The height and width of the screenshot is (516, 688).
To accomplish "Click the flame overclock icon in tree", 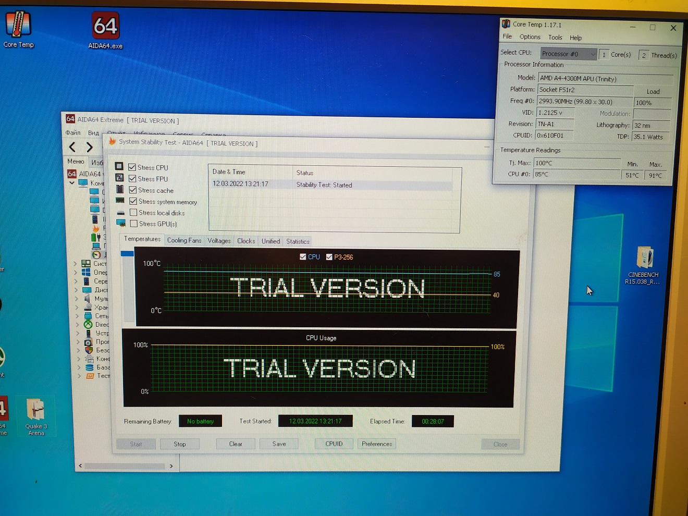I will (96, 228).
